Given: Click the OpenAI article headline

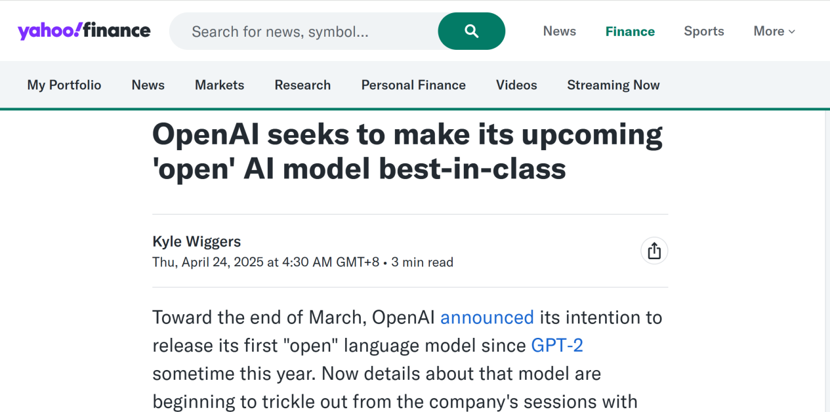Looking at the screenshot, I should (x=407, y=152).
